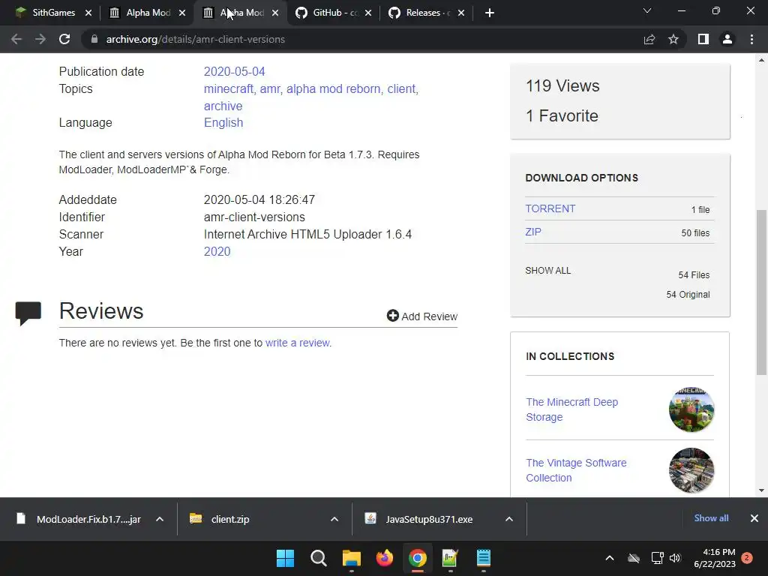
Task: Open the minecraft topic link
Action: click(229, 88)
